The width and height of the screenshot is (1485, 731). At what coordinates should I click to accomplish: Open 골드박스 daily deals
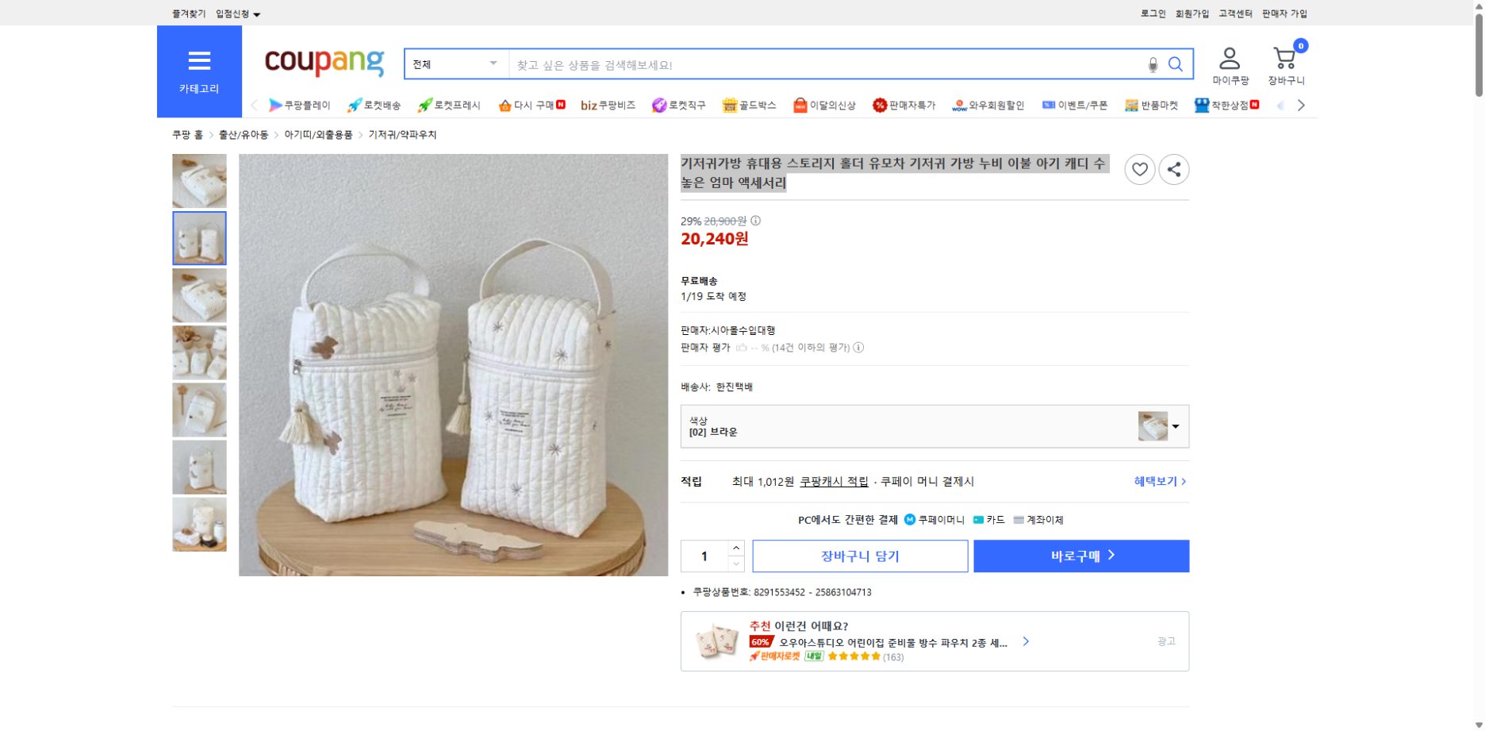pyautogui.click(x=750, y=104)
